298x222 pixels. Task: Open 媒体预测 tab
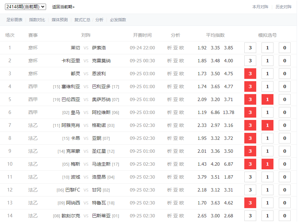coord(60,20)
